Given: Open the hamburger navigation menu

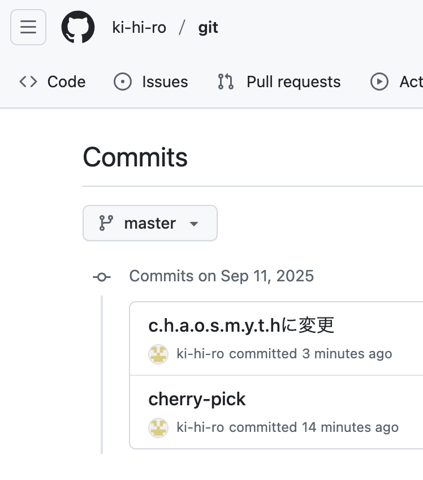Looking at the screenshot, I should 28,27.
